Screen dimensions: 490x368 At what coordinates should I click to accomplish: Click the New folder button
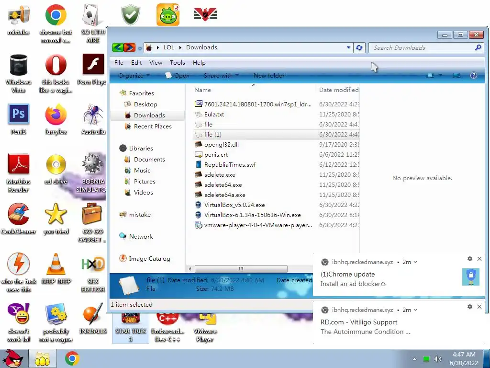click(x=269, y=75)
